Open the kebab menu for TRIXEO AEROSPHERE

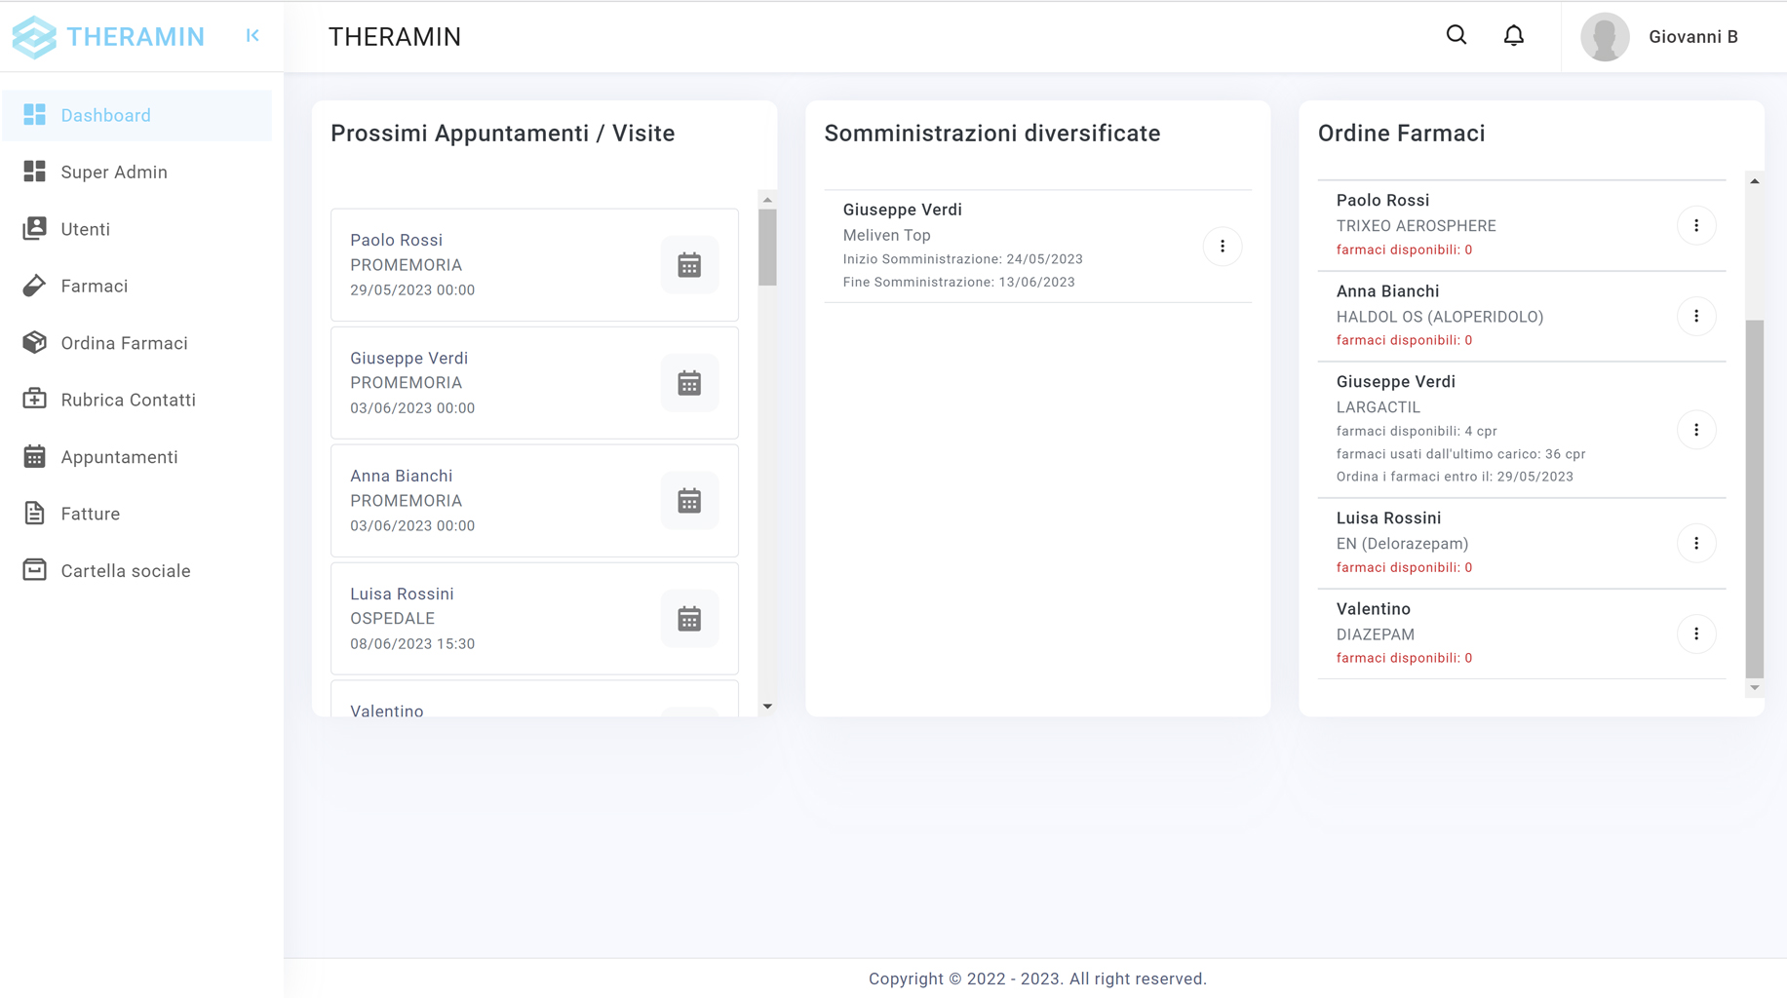pyautogui.click(x=1697, y=225)
